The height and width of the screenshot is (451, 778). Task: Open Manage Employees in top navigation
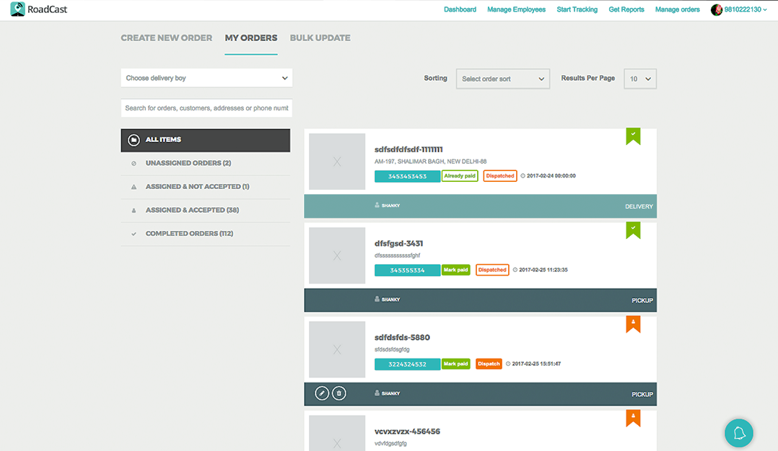(x=516, y=9)
